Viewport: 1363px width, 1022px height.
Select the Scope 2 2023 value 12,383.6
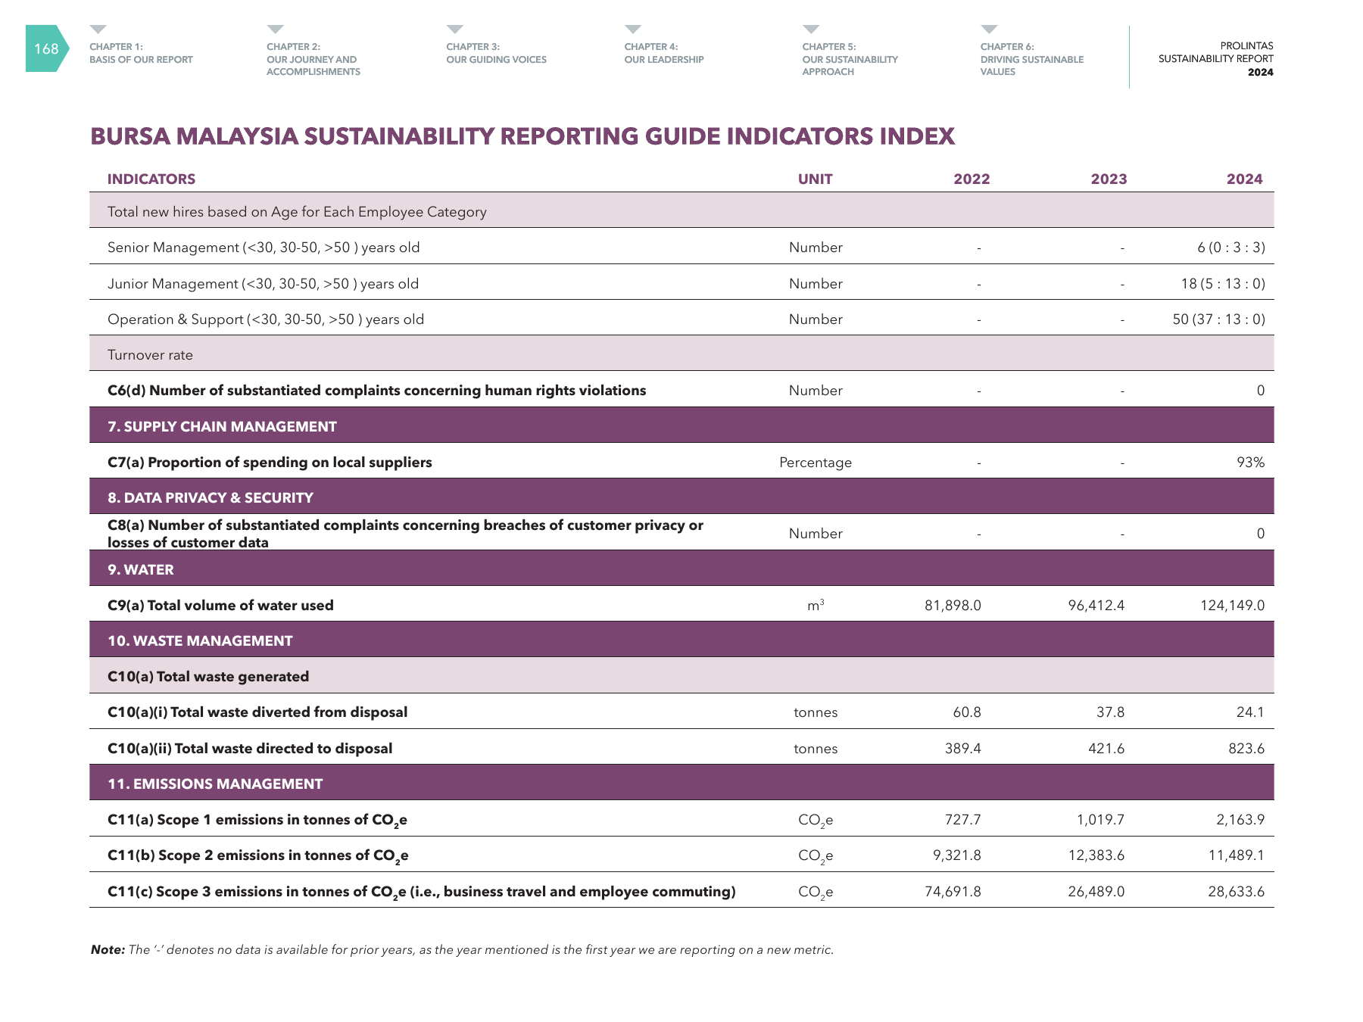pos(1096,855)
